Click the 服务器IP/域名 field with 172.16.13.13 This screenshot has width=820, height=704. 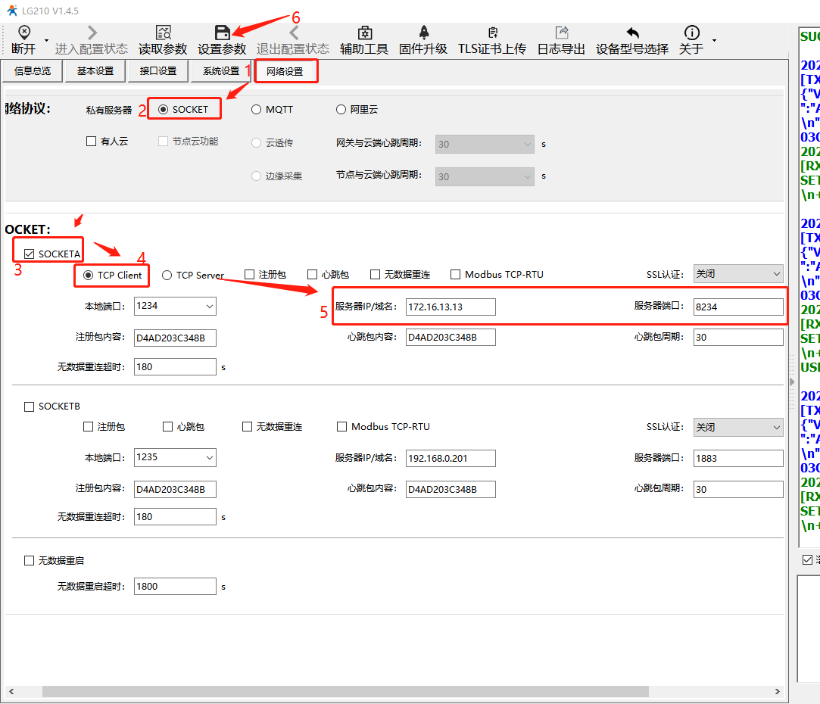451,307
